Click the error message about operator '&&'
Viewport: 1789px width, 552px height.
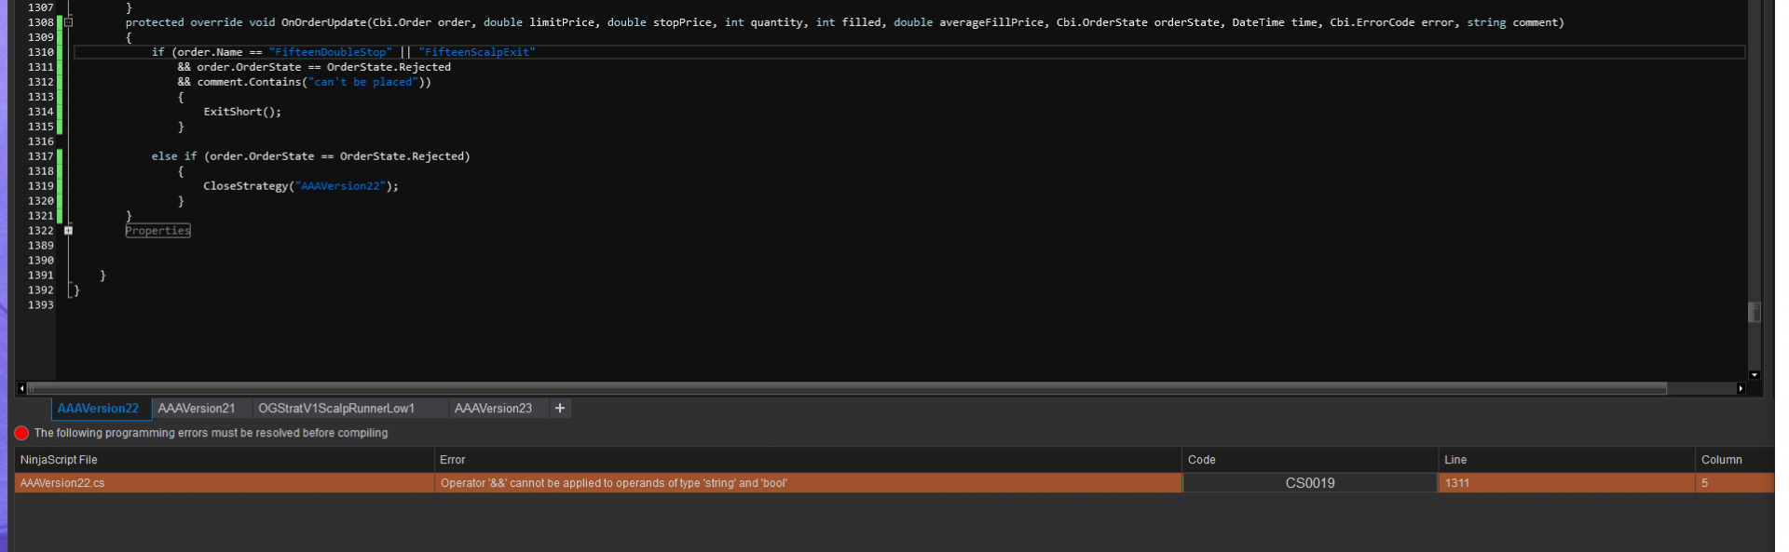[x=614, y=483]
